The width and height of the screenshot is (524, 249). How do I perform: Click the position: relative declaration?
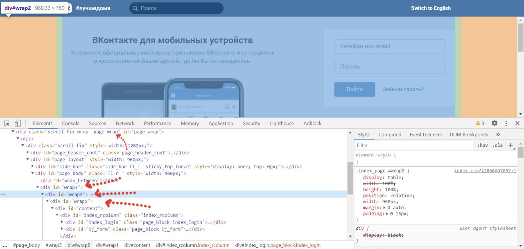(x=389, y=196)
